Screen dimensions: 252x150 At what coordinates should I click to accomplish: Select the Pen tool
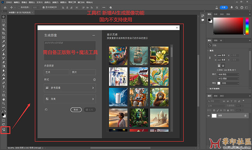[x=4, y=83]
